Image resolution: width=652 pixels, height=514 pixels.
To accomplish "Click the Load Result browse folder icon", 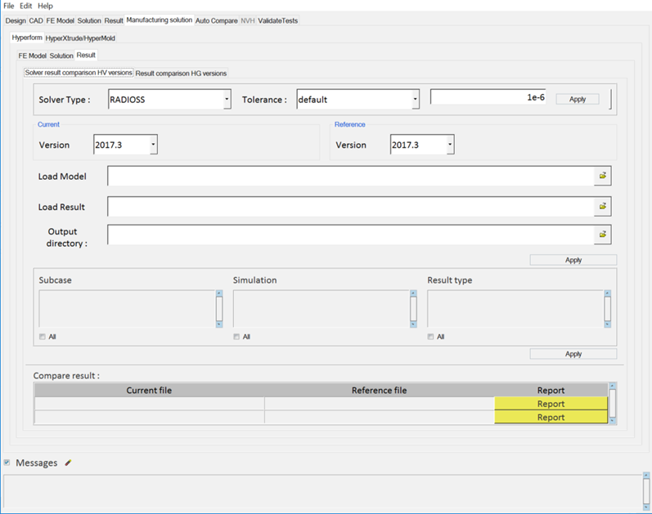I will click(602, 207).
